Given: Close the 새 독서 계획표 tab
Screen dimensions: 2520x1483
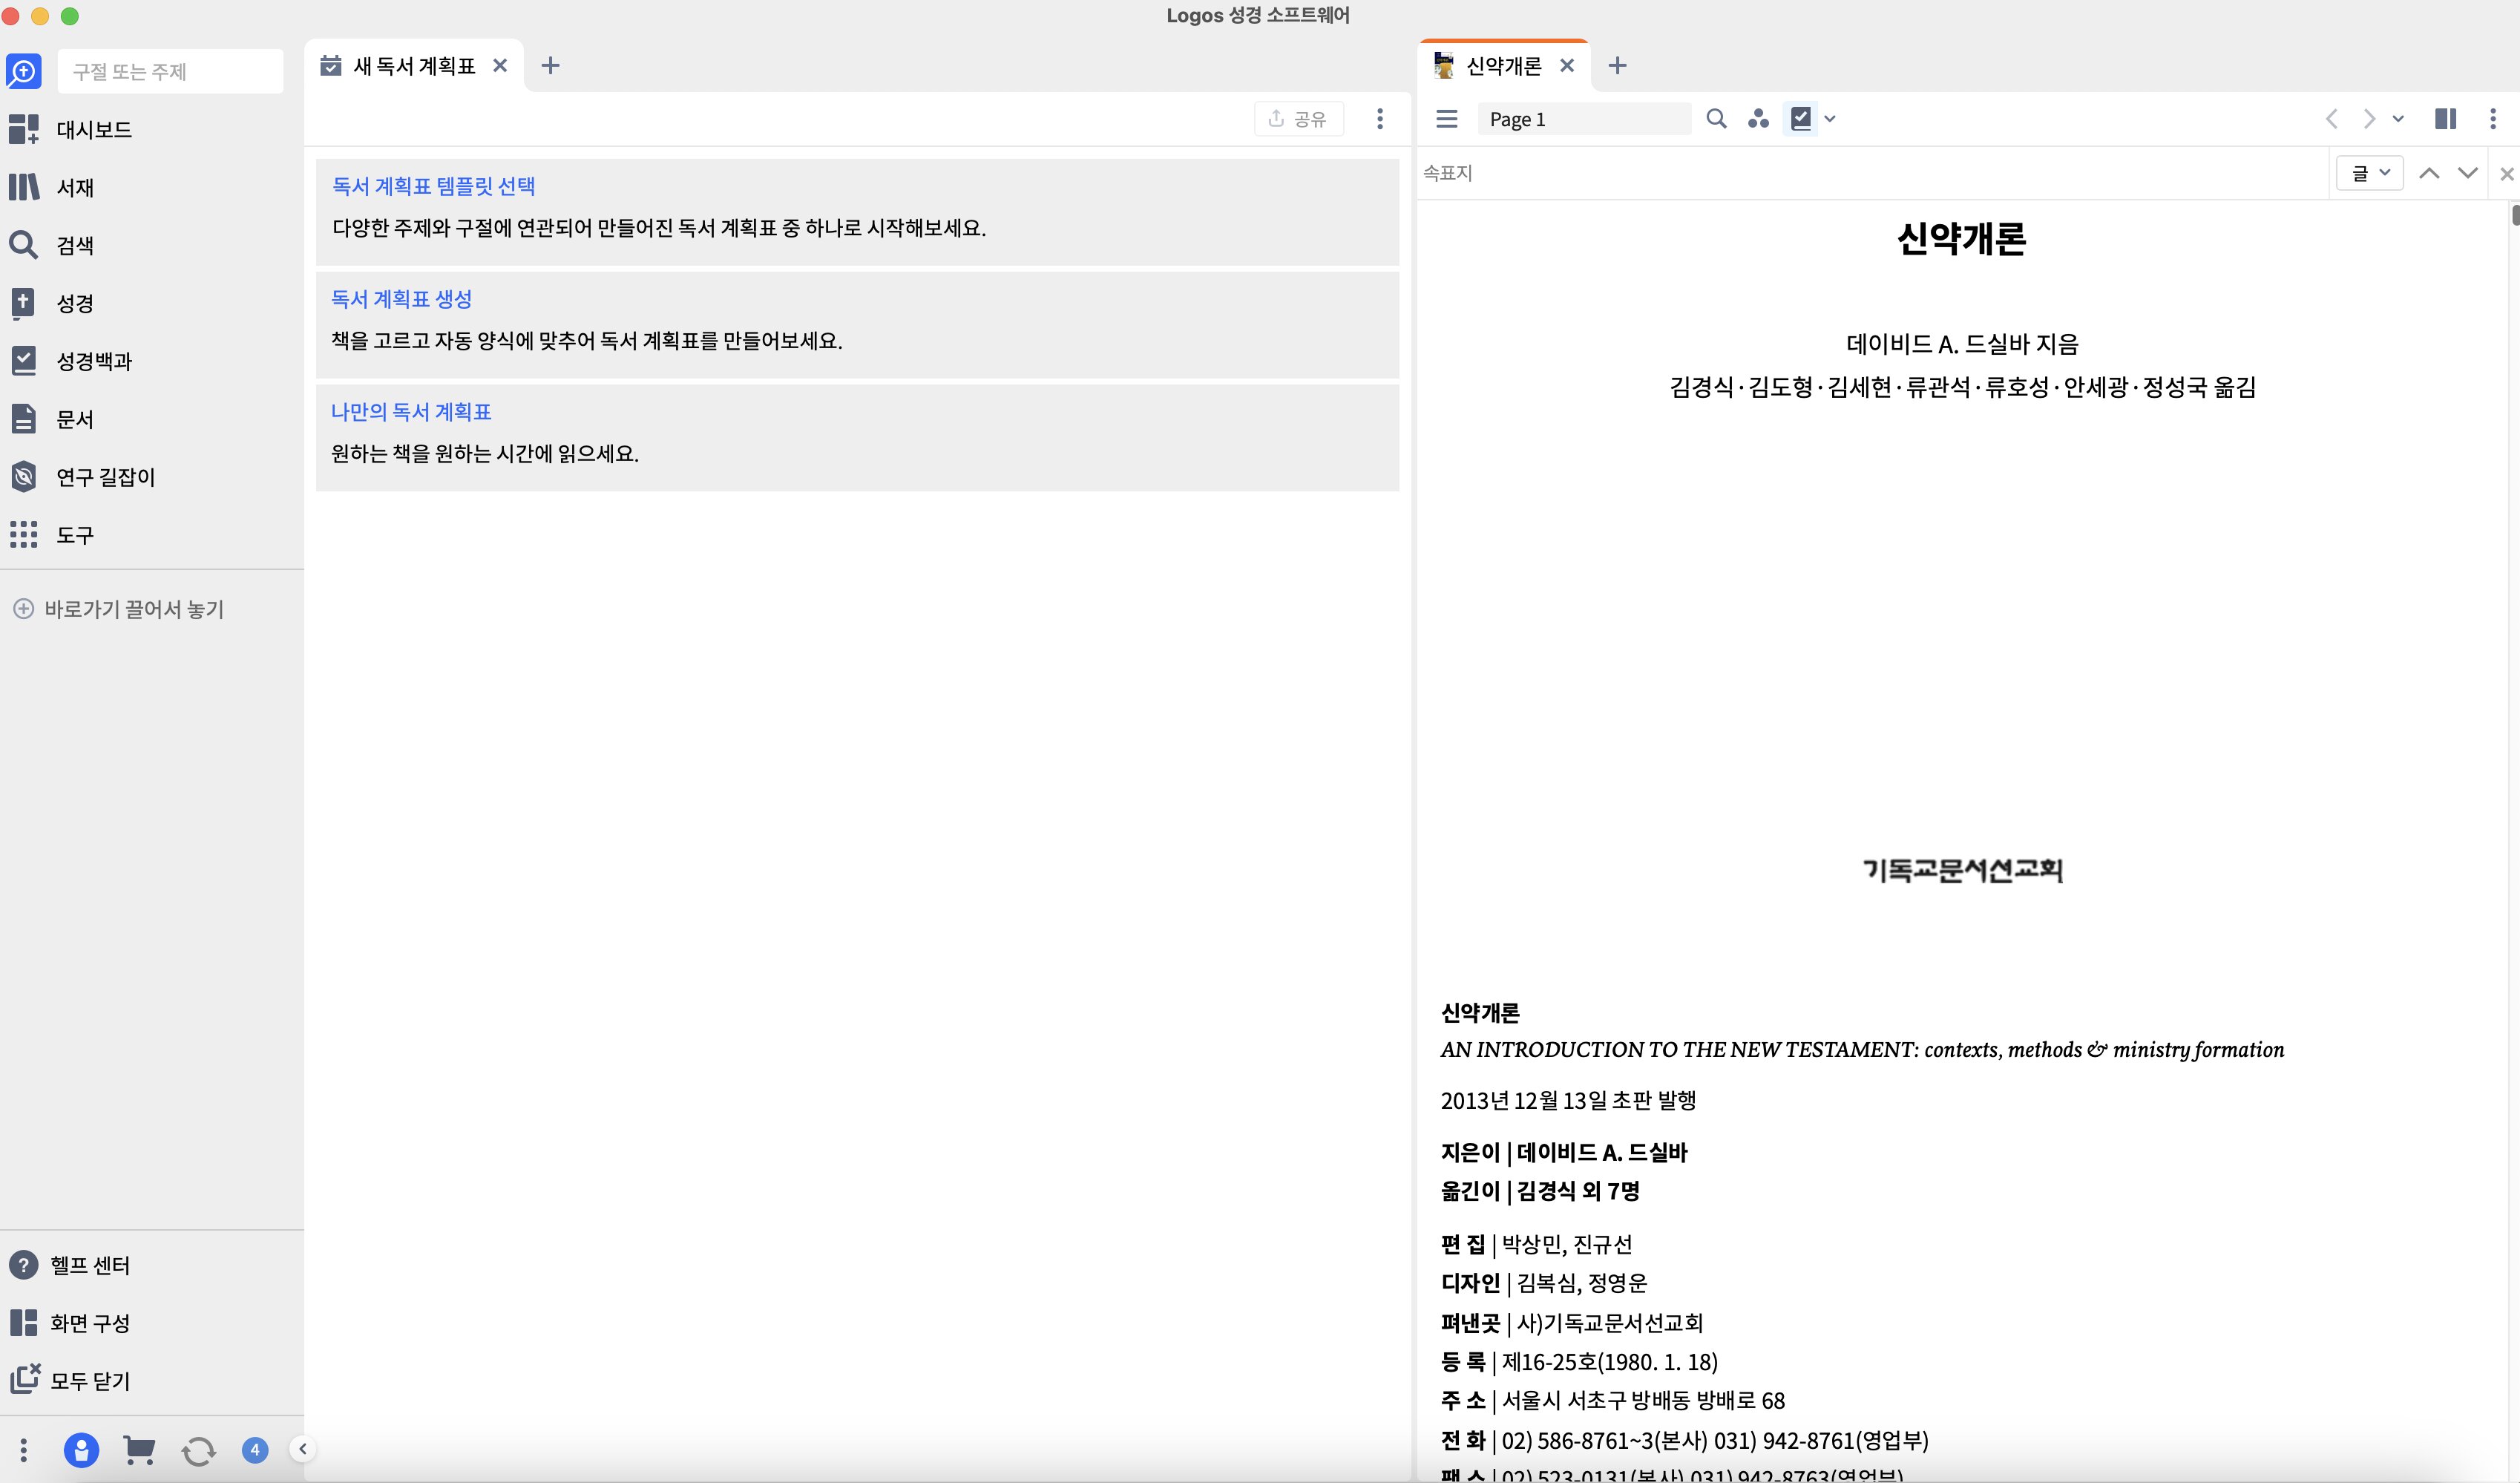Looking at the screenshot, I should (500, 66).
